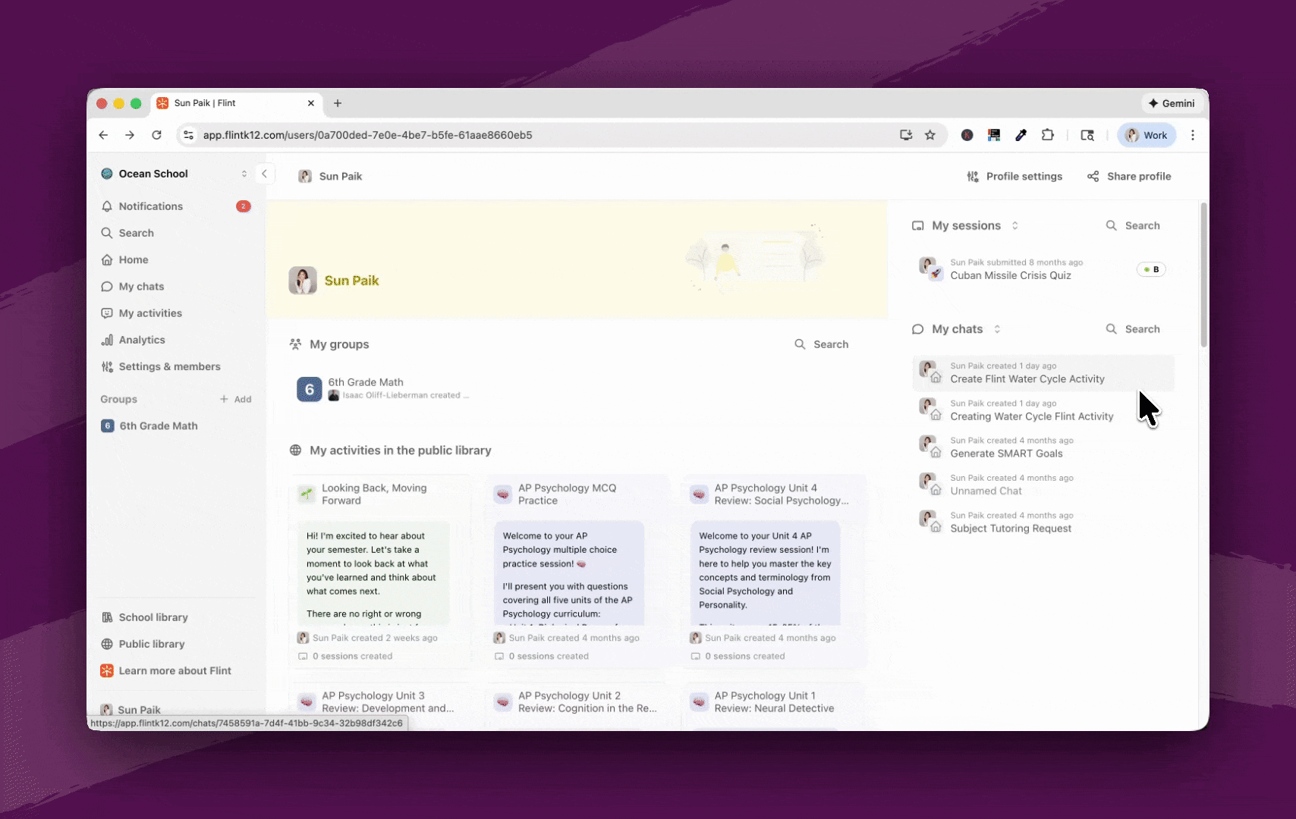Open AP Psychology MCQ Practice activity
The width and height of the screenshot is (1296, 819).
pos(577,572)
